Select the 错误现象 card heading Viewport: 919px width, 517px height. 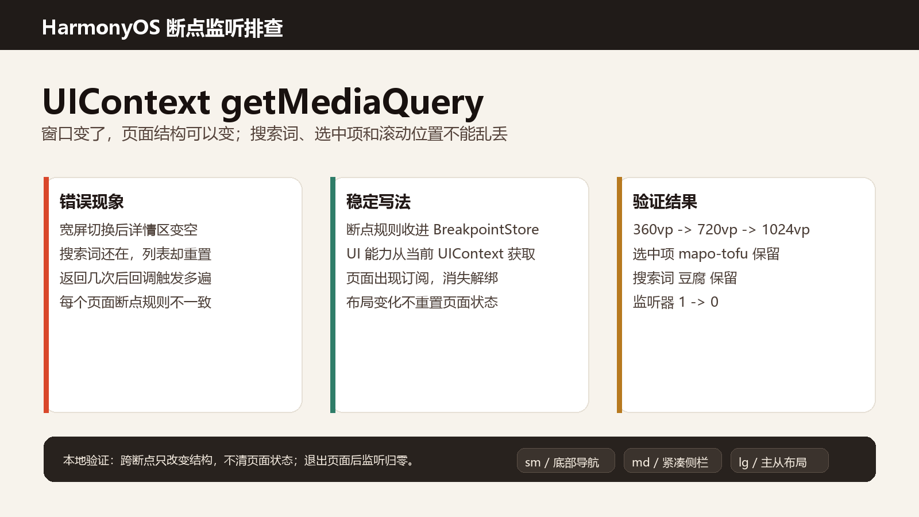click(92, 202)
